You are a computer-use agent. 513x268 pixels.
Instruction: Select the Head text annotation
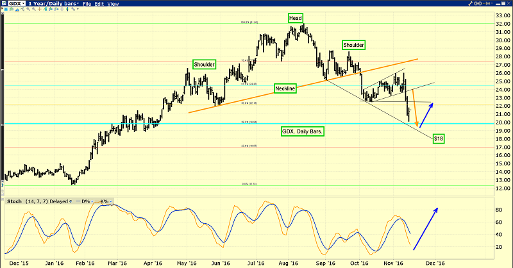click(296, 18)
